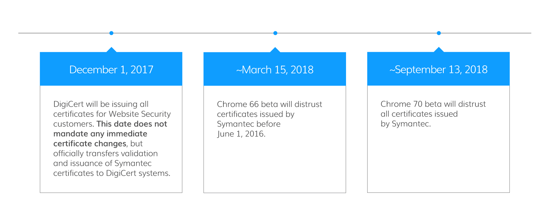Screen dimensions: 551x221
Task: Click the "by Symantec." line in September card
Action: tap(406, 124)
